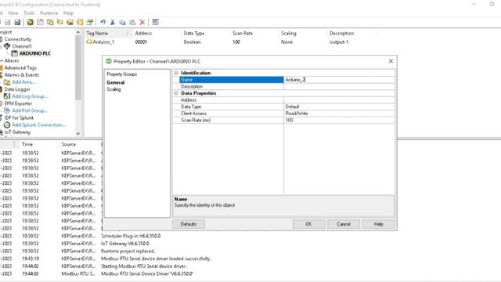Image resolution: width=501 pixels, height=282 pixels.
Task: Click the Add Poll Group... link
Action: coord(30,110)
